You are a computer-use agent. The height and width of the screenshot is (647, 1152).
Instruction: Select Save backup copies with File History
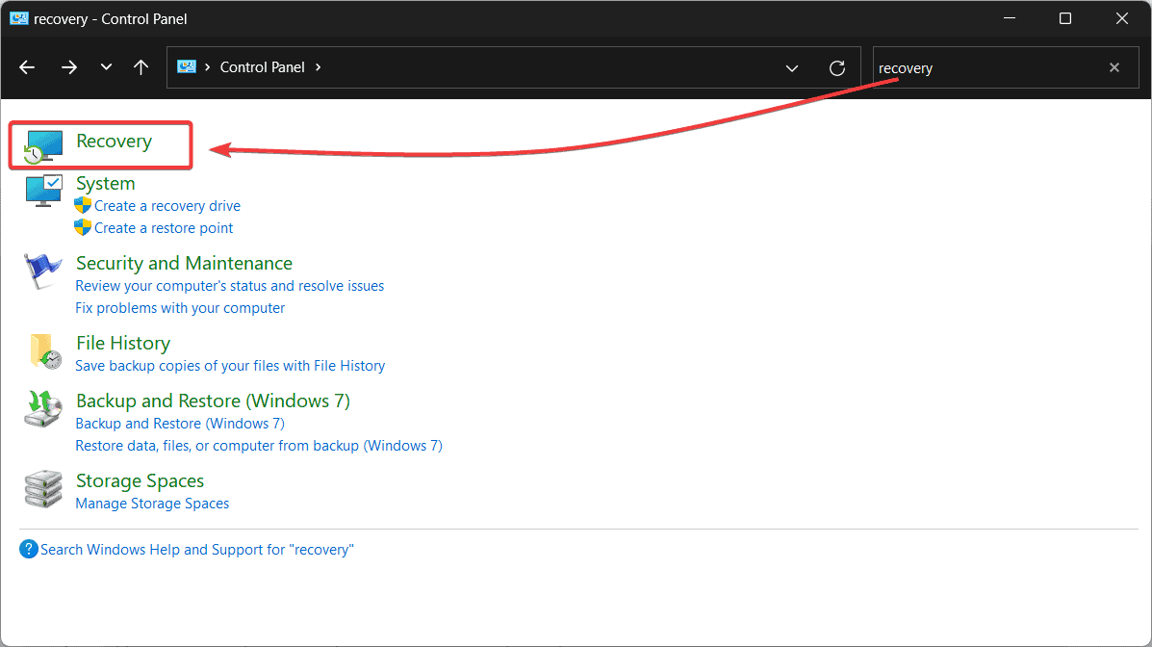tap(230, 366)
